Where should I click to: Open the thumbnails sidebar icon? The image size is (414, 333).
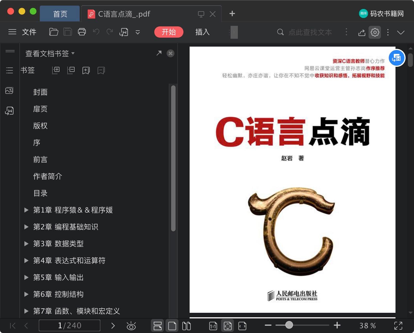tap(9, 90)
